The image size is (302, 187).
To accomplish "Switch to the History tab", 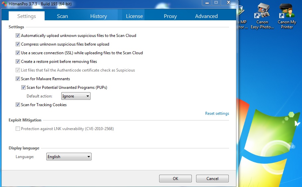I will [x=99, y=16].
